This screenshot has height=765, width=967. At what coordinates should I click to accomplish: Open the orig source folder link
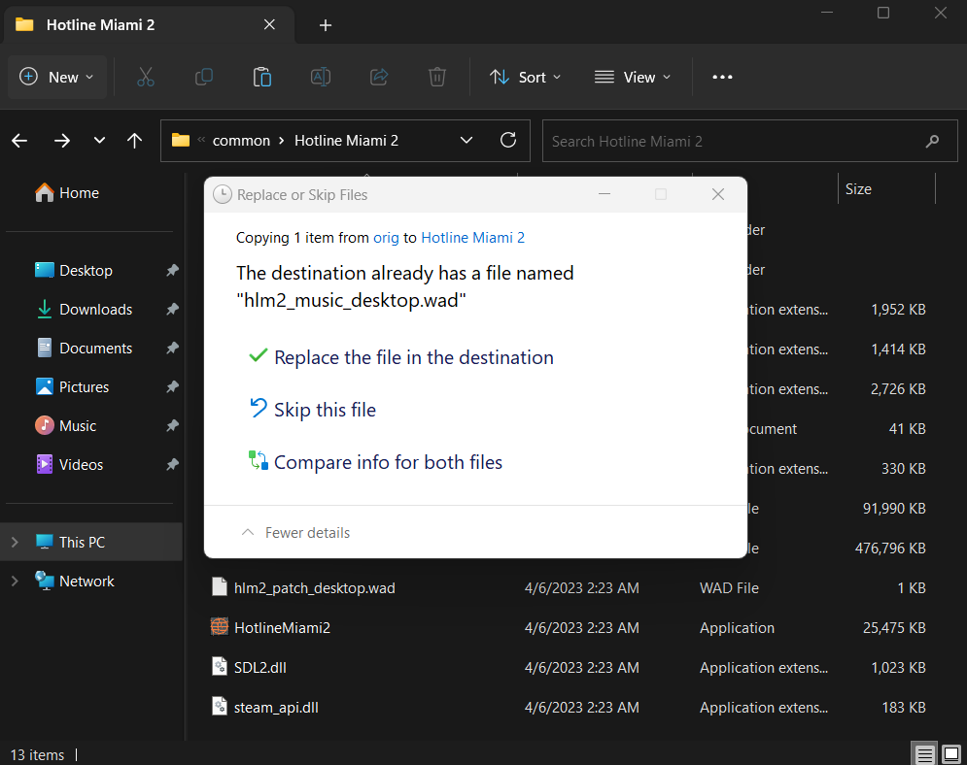pyautogui.click(x=386, y=237)
